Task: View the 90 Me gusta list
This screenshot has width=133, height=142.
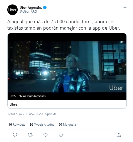Action: 67,125
